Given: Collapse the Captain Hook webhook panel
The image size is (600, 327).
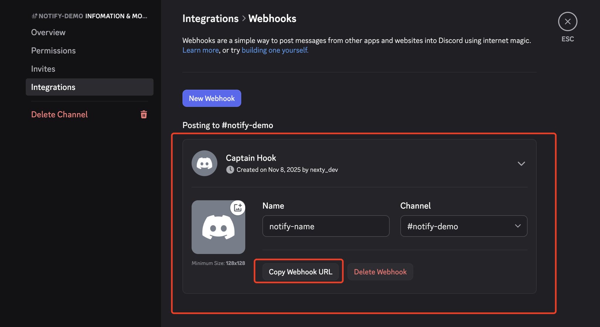Looking at the screenshot, I should click(521, 163).
